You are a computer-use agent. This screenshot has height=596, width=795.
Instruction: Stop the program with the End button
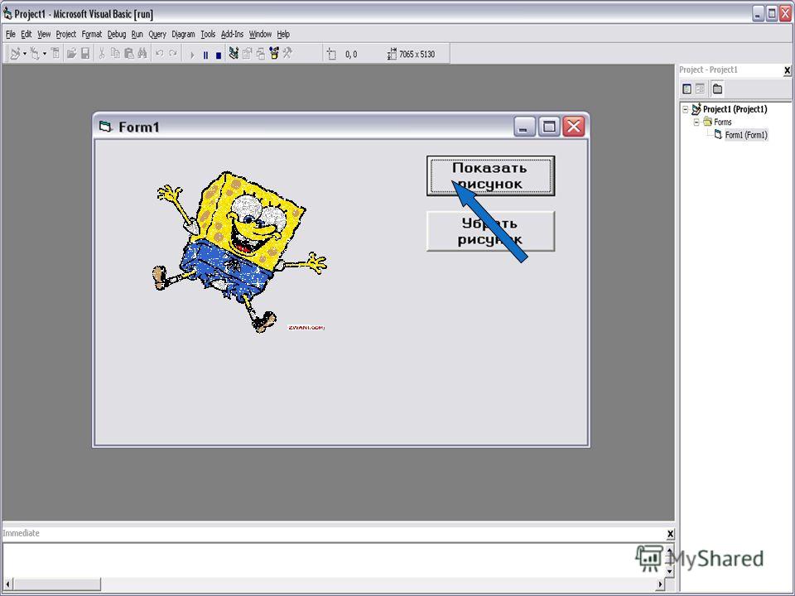click(x=219, y=55)
